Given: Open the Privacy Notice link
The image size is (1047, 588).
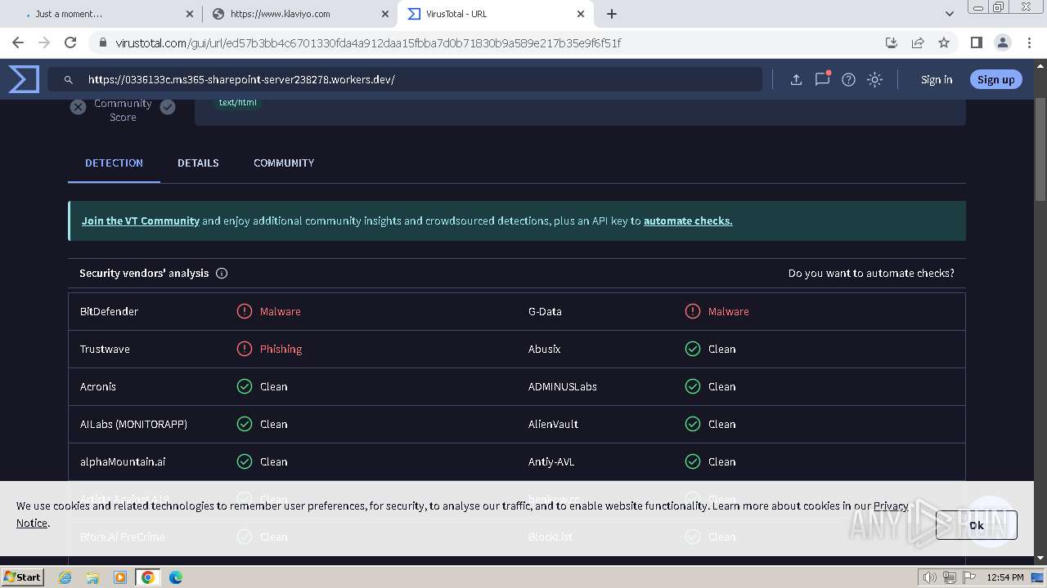Looking at the screenshot, I should click(891, 506).
